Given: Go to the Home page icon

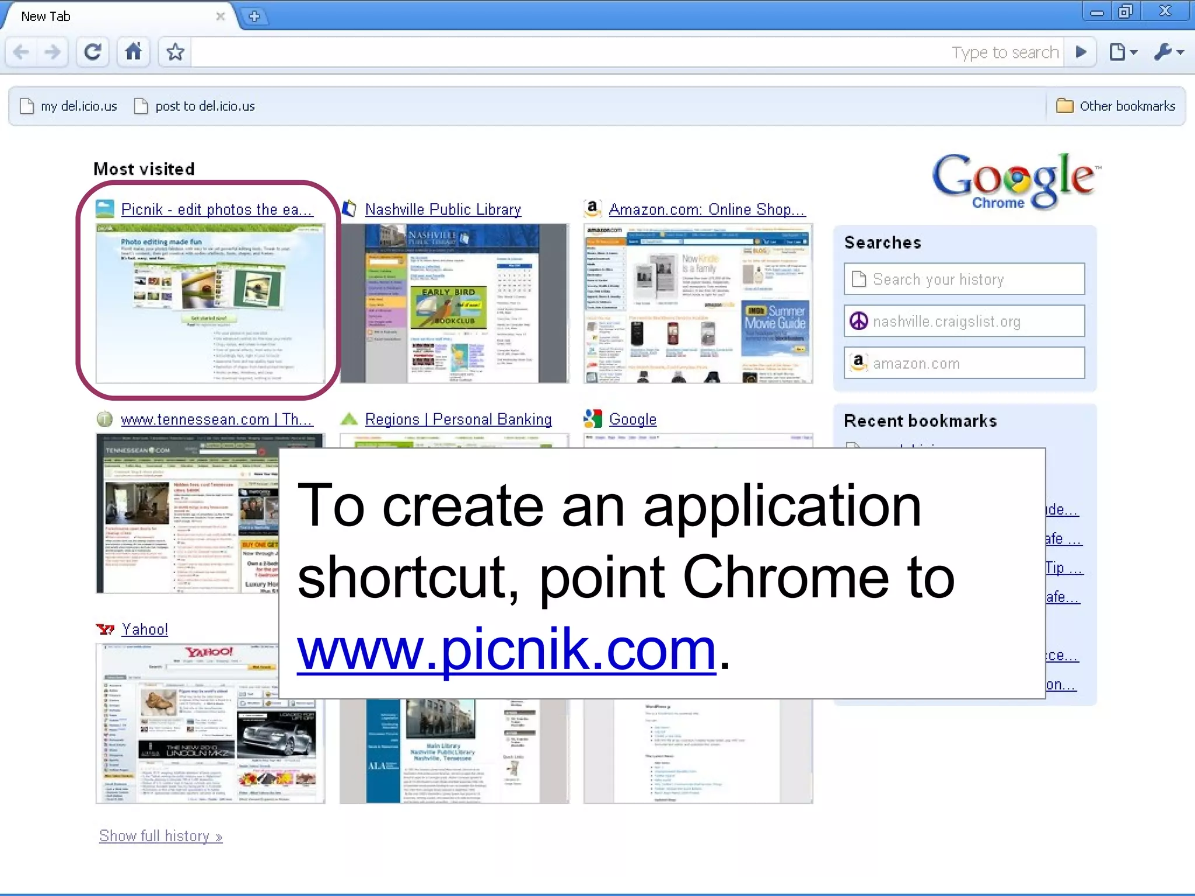Looking at the screenshot, I should (x=134, y=52).
